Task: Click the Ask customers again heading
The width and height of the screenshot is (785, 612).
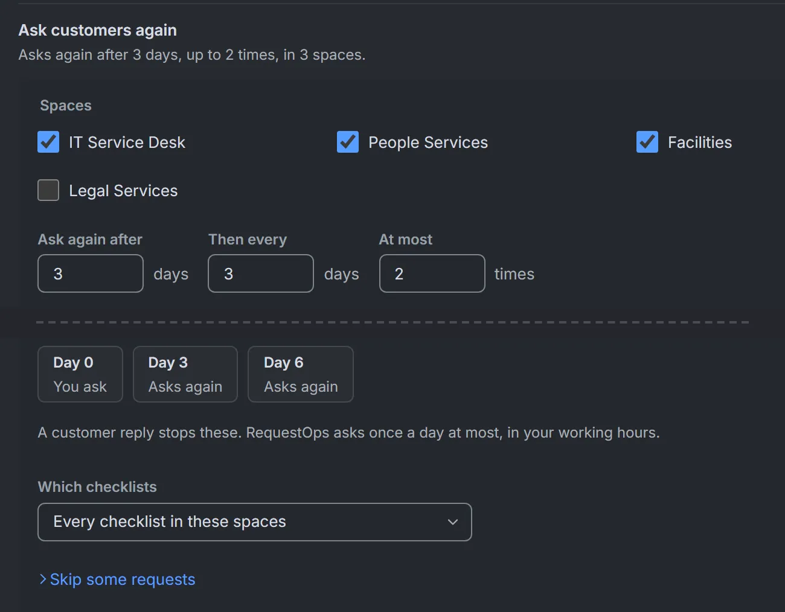Action: (x=98, y=30)
